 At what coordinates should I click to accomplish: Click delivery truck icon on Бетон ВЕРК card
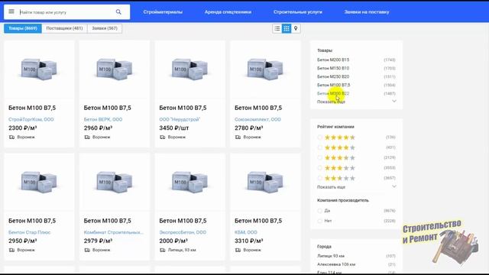(x=87, y=137)
